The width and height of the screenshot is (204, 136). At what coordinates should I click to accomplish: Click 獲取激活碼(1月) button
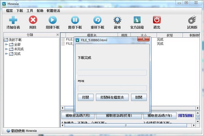pyautogui.click(x=78, y=116)
